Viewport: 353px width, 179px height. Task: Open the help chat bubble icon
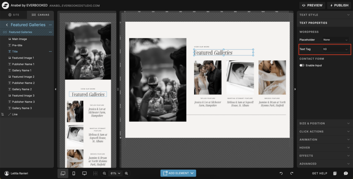point(346,174)
